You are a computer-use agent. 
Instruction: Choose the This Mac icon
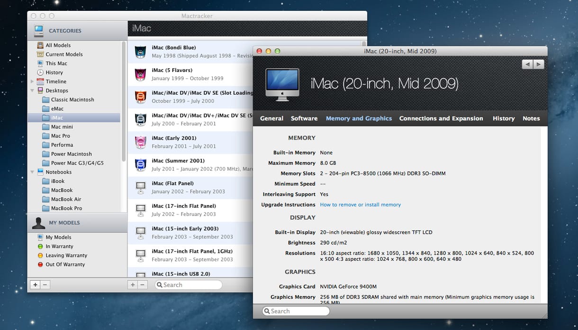pyautogui.click(x=40, y=63)
